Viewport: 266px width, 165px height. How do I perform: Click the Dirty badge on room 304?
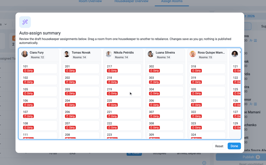point(154,93)
